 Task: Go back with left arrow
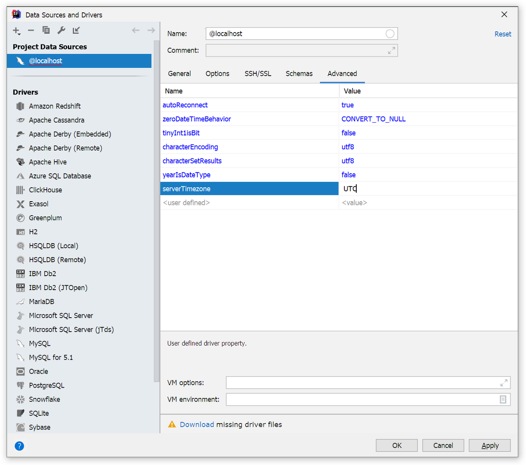click(136, 30)
